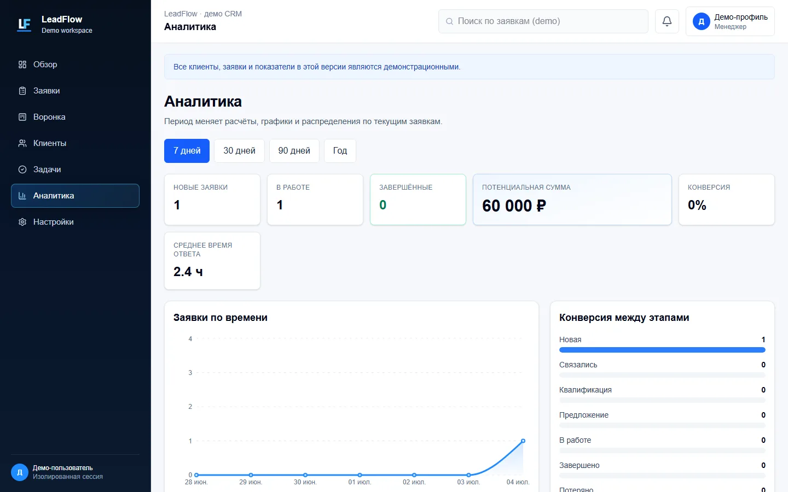Click the Поиск по заявкам search field
Screen dimensions: 788x492
[x=543, y=21]
